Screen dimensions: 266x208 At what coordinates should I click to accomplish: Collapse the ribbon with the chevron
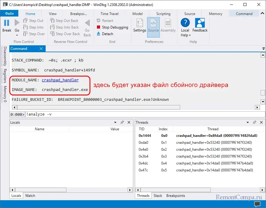262,13
